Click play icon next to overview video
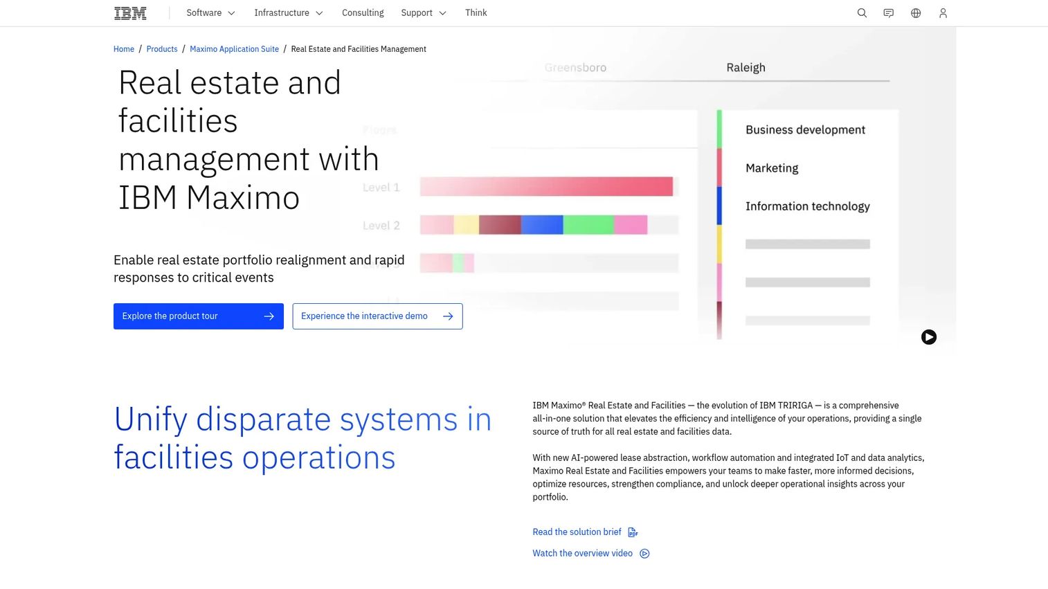 pos(644,554)
